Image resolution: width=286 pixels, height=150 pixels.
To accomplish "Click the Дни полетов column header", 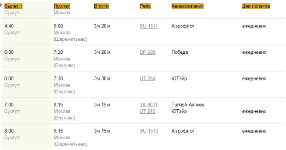I will pyautogui.click(x=256, y=6).
